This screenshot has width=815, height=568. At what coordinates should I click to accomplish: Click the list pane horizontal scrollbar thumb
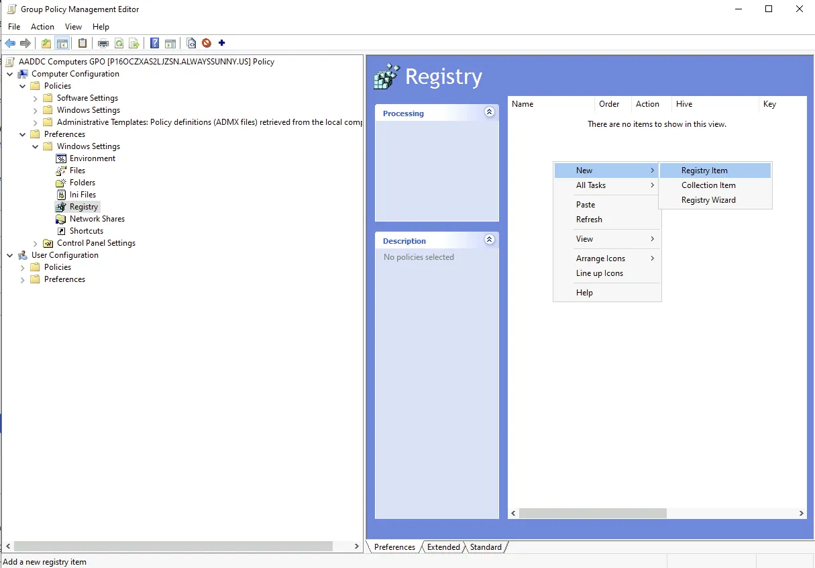click(x=593, y=513)
